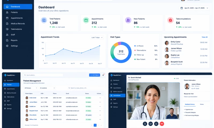Screen dimensions: 214x128
Task: Open James Wilson's 10:30 AM upcoming appointment
Action: pos(186,50)
